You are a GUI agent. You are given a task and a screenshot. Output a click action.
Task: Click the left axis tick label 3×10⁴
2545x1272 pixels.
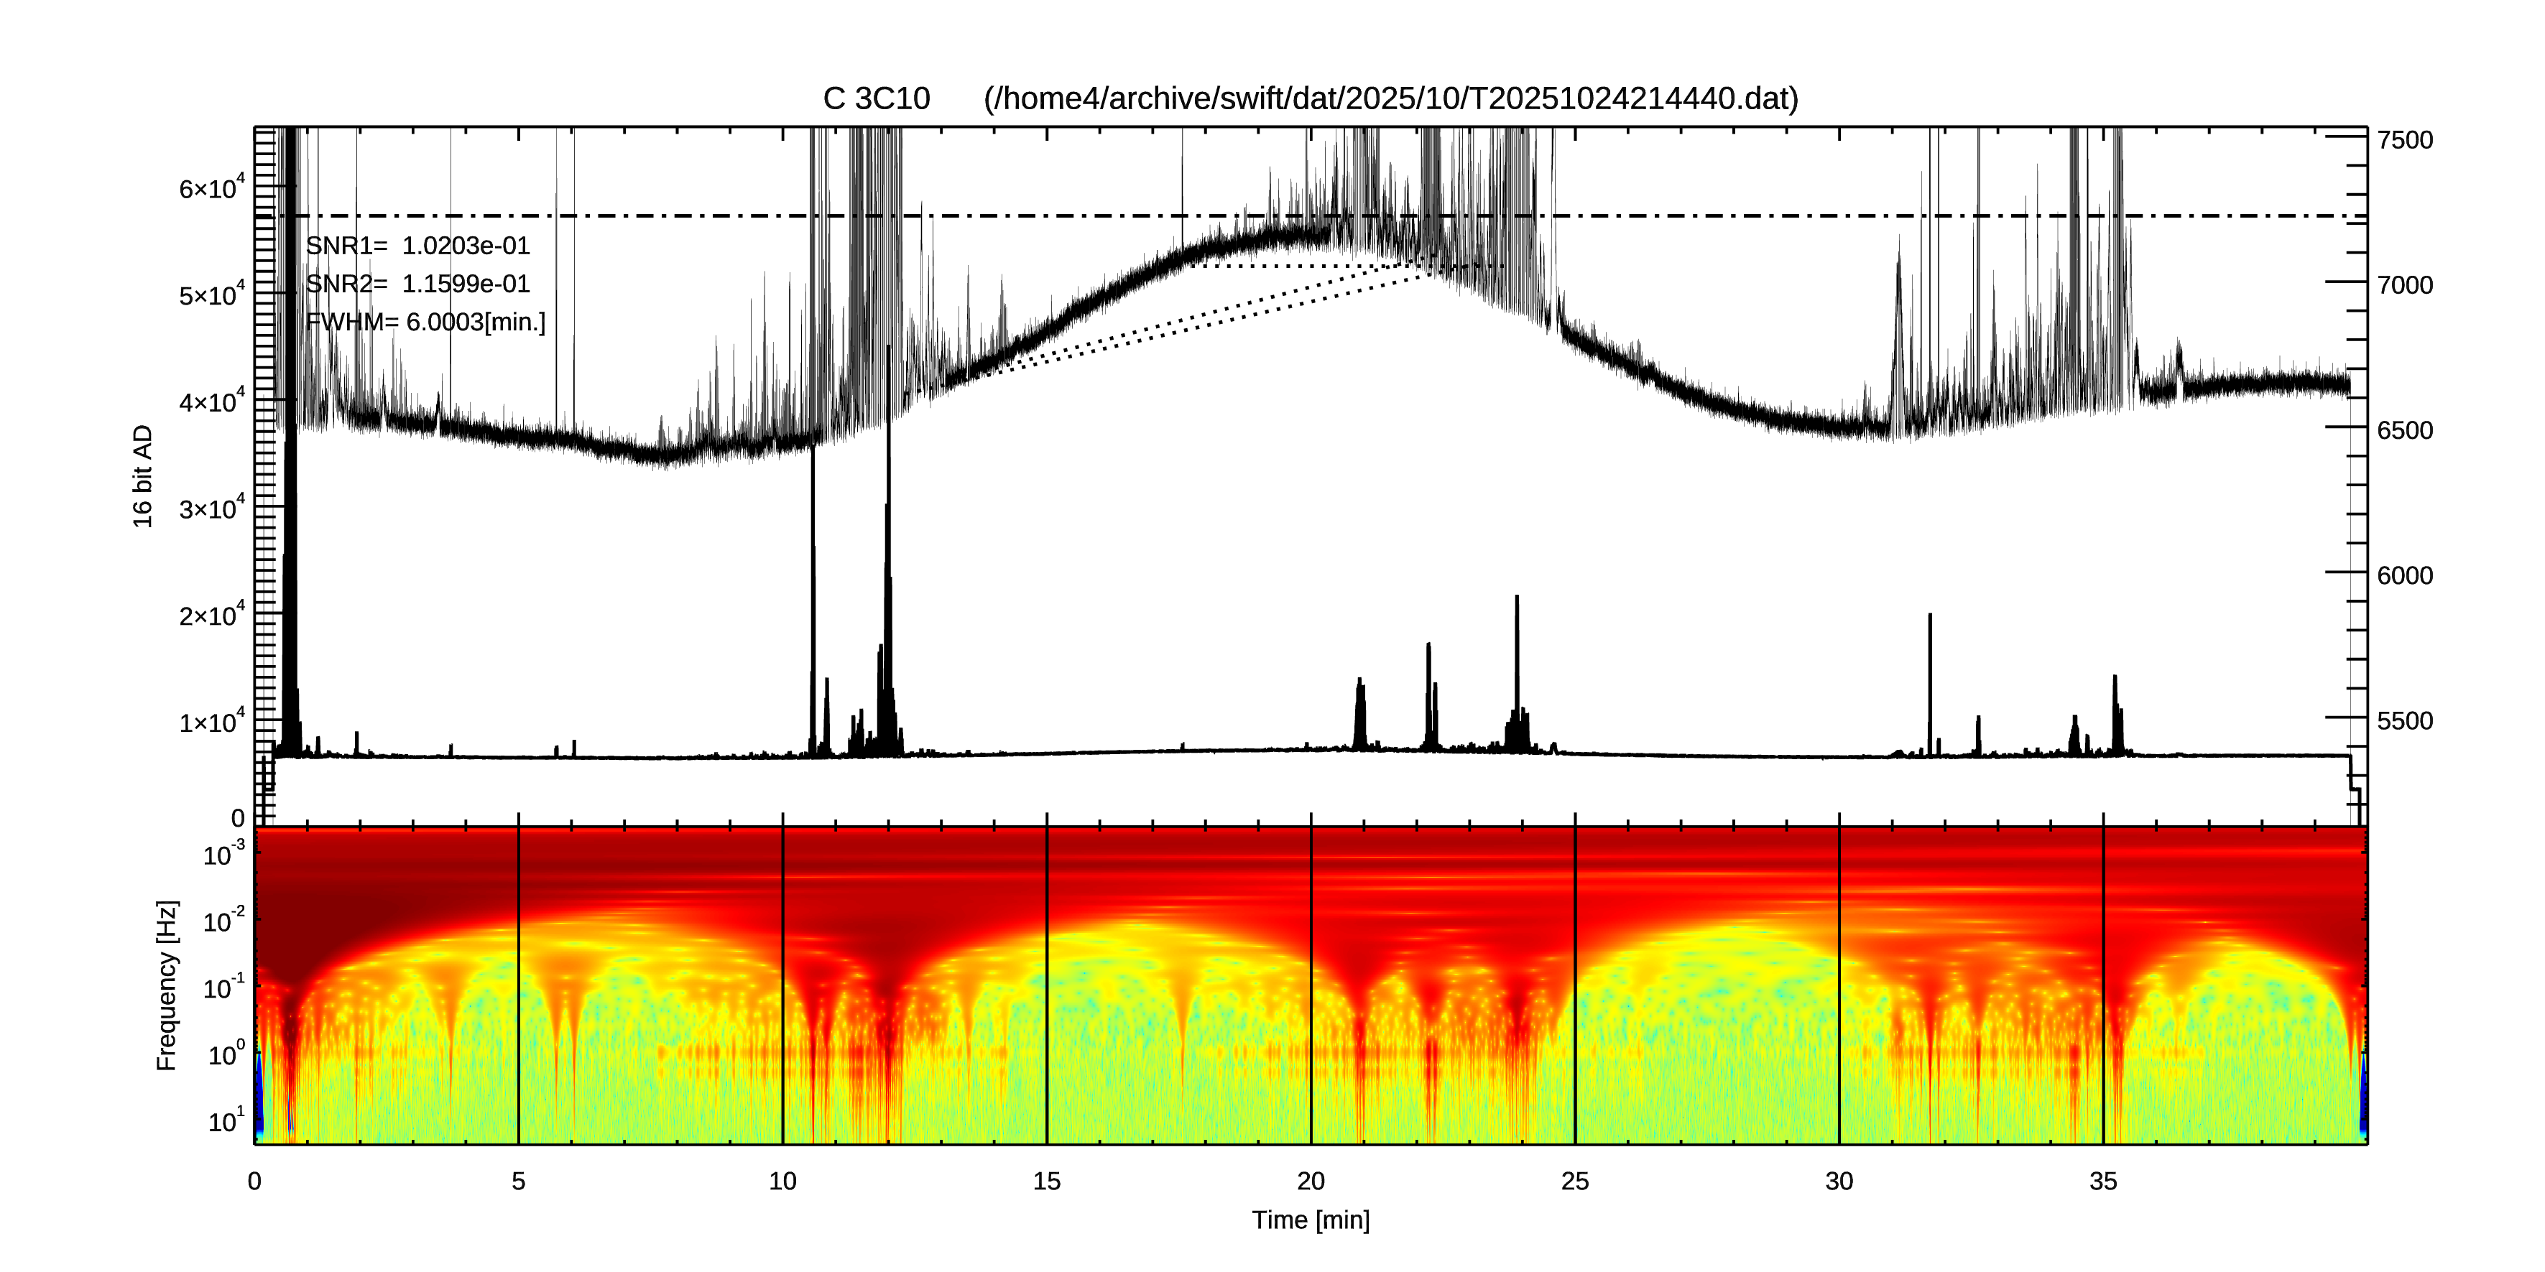click(x=211, y=510)
